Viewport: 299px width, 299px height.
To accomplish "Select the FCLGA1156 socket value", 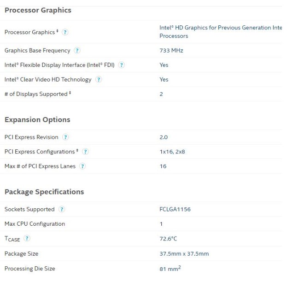I will [175, 210].
